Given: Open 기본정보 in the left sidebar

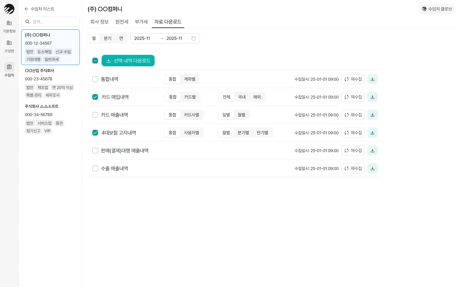Looking at the screenshot, I should [9, 26].
